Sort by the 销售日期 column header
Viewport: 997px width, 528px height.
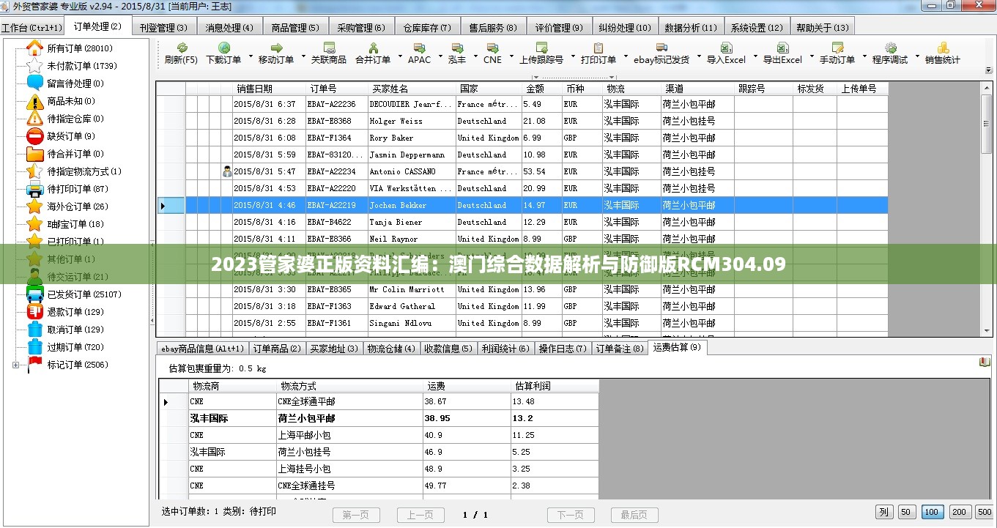point(254,89)
